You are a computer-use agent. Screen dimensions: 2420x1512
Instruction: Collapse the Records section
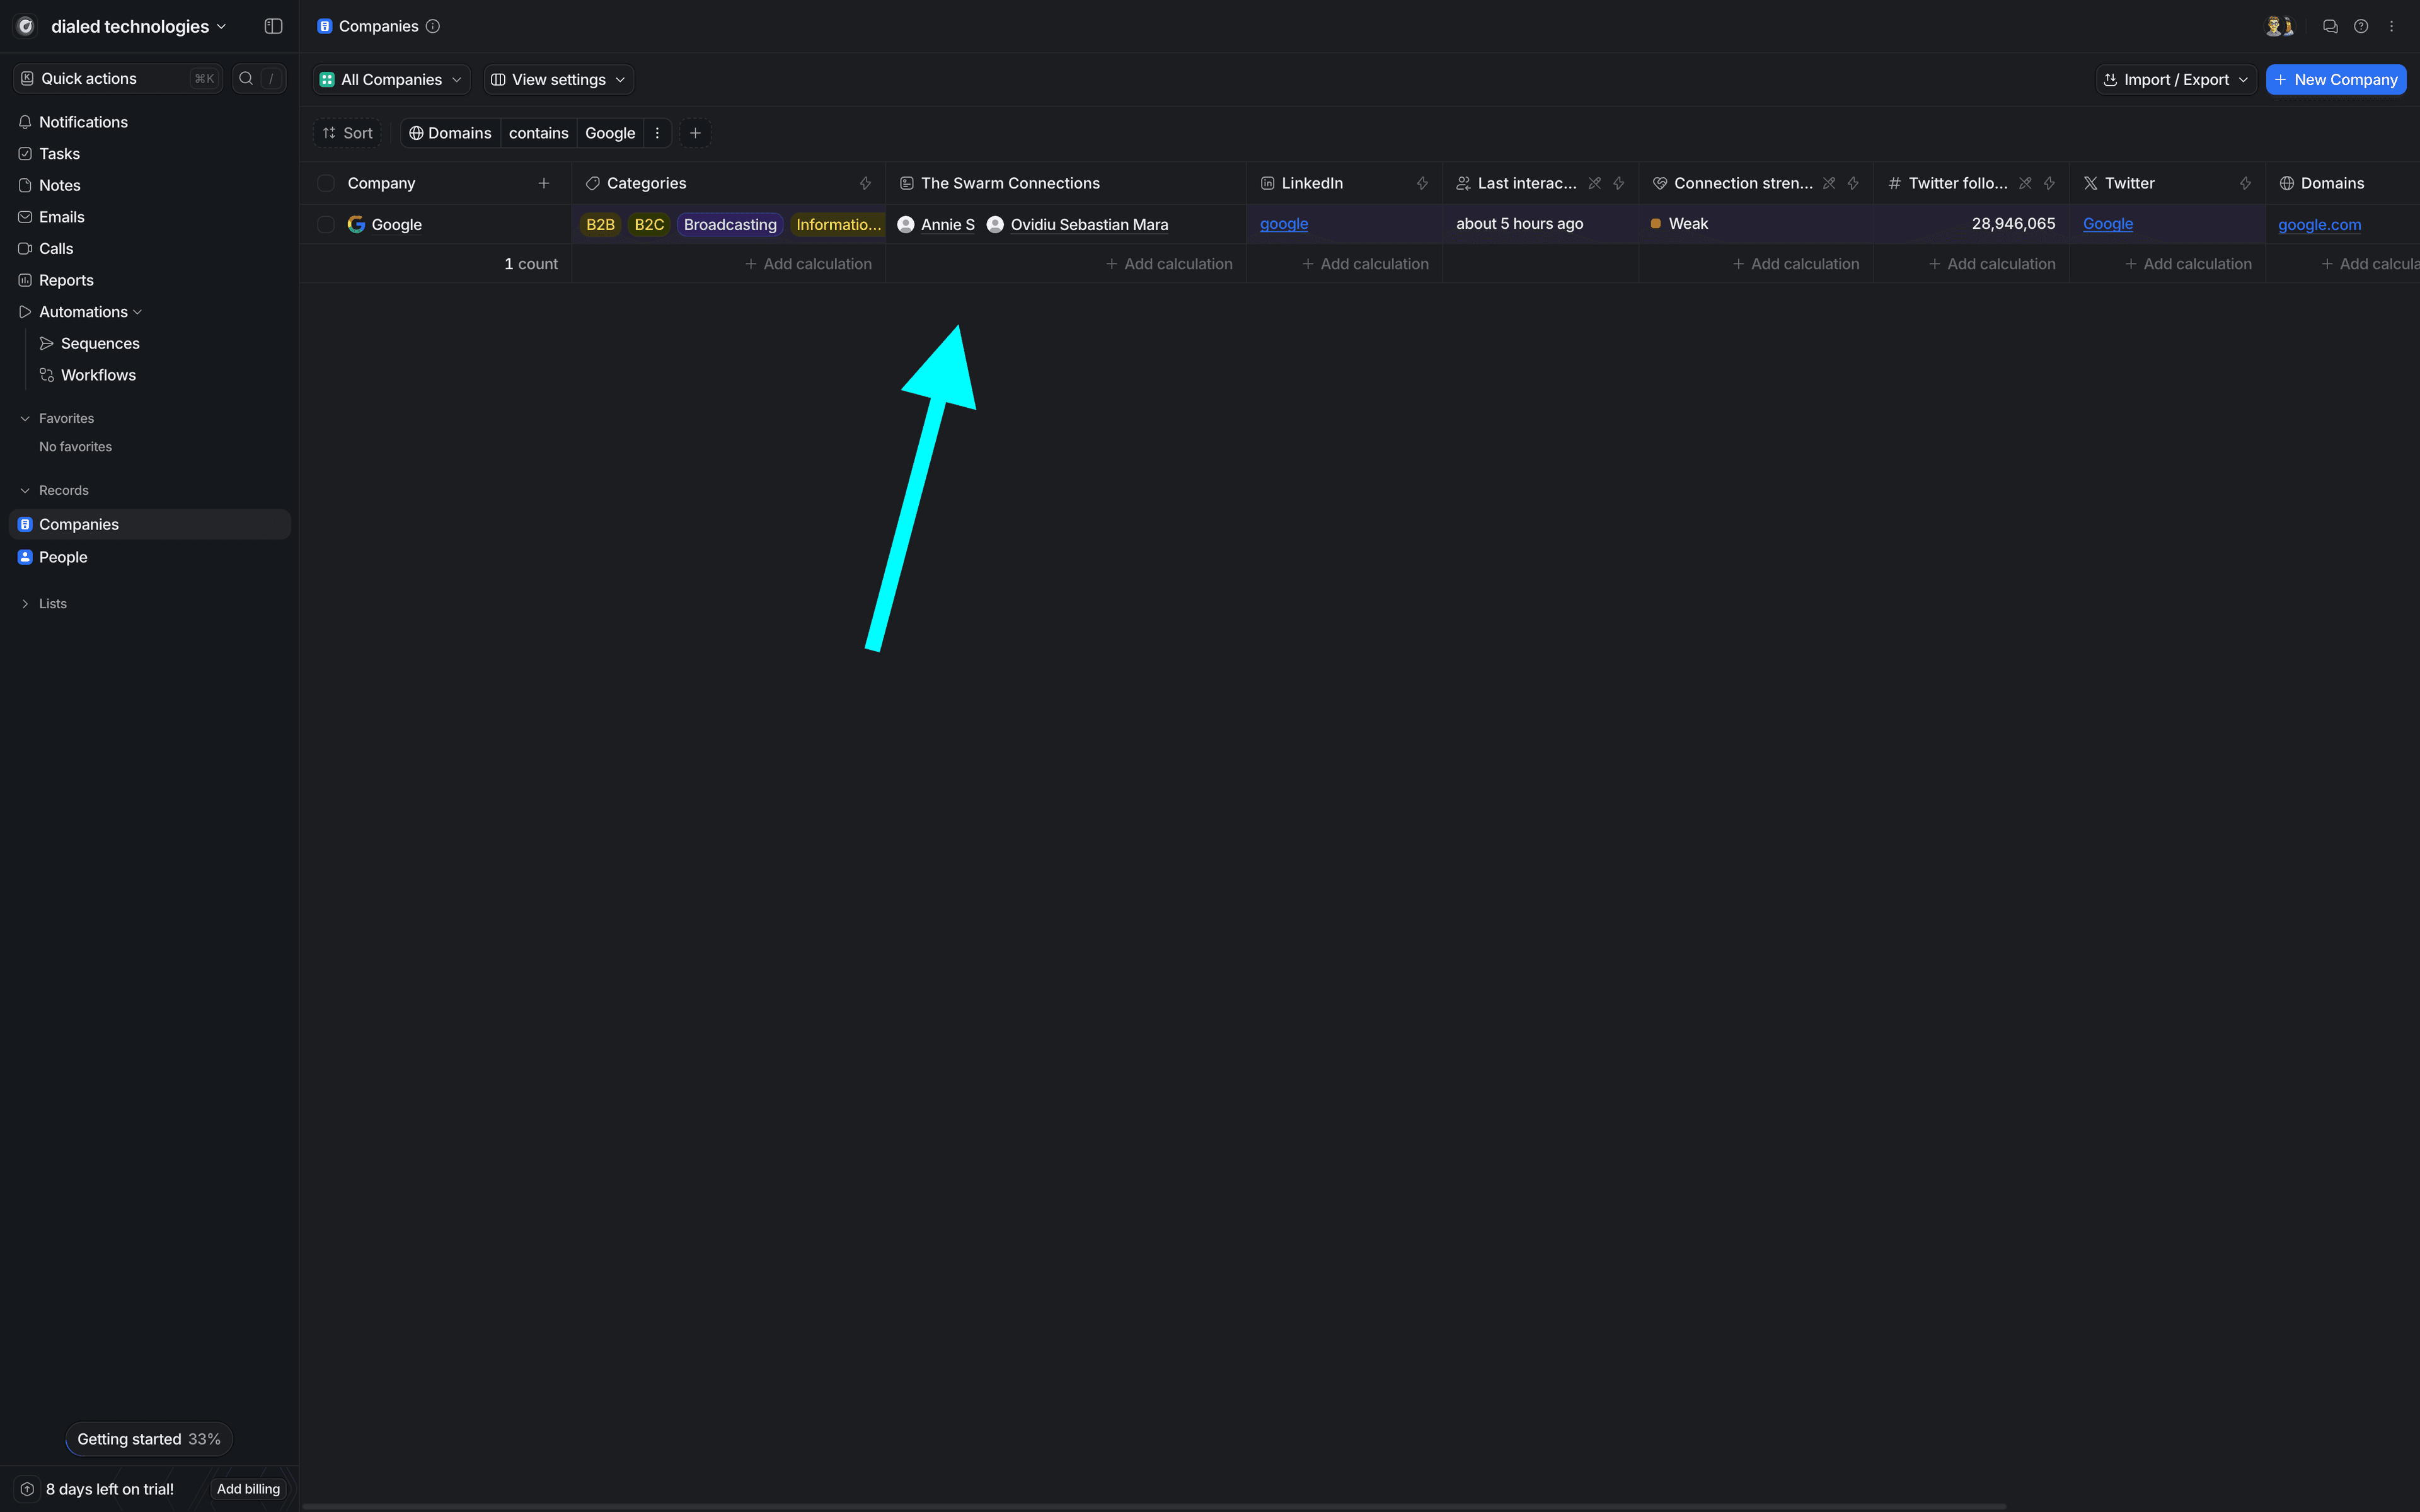[25, 490]
